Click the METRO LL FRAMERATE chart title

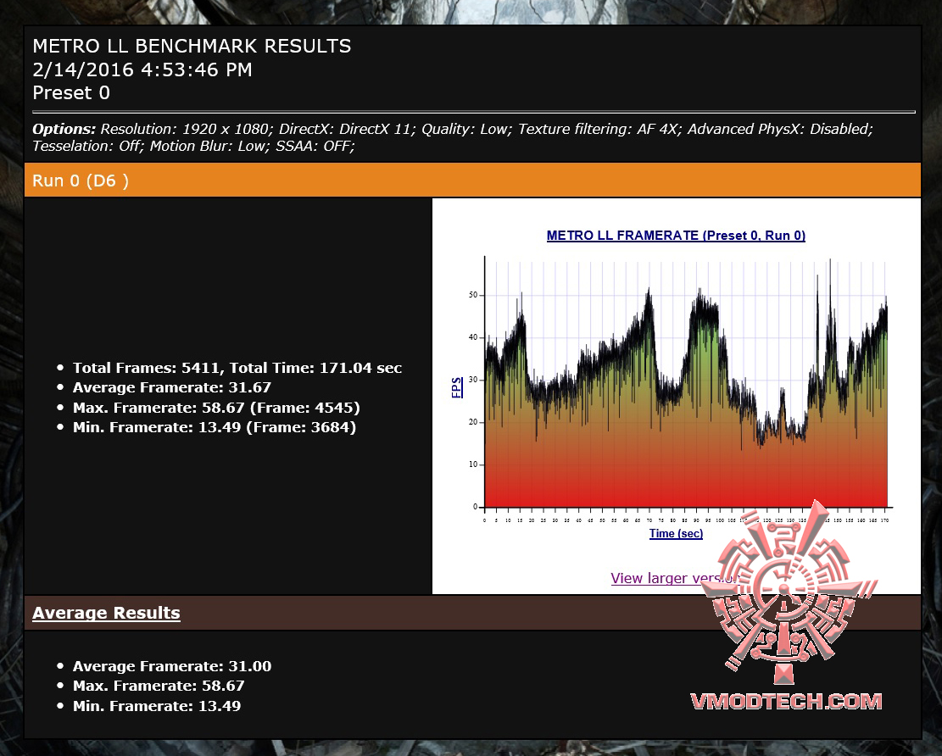(x=676, y=236)
